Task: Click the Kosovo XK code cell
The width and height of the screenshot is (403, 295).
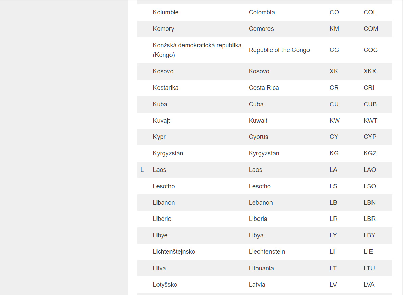Action: [x=333, y=71]
